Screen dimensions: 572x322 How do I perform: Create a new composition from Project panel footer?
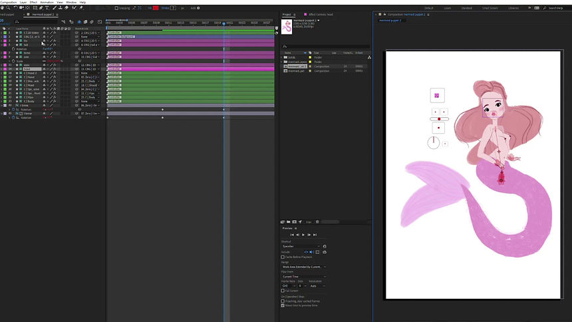[294, 222]
